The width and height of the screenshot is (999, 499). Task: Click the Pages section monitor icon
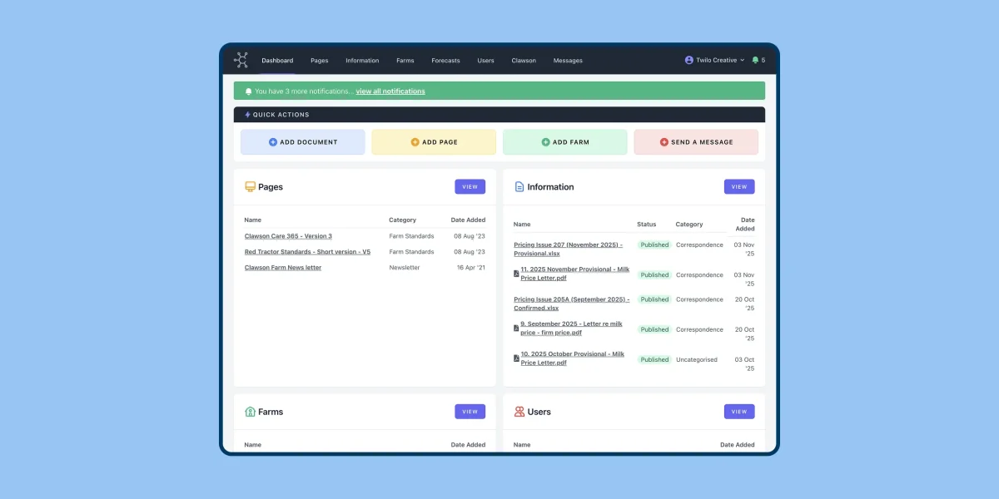[250, 187]
